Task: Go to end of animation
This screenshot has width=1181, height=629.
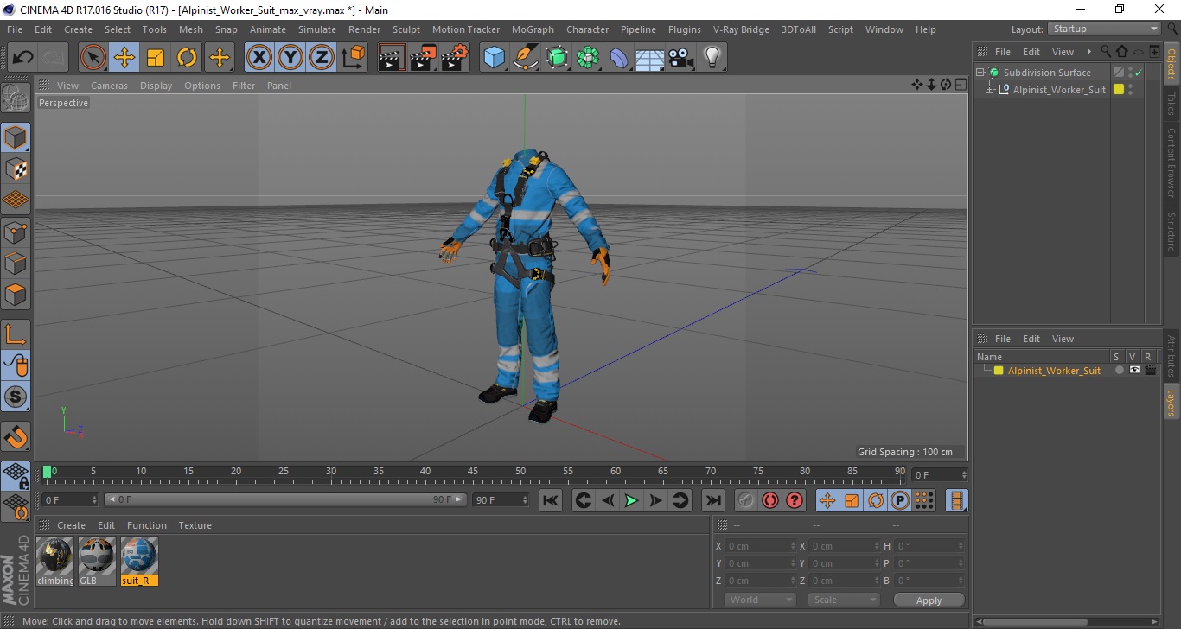Action: point(712,500)
